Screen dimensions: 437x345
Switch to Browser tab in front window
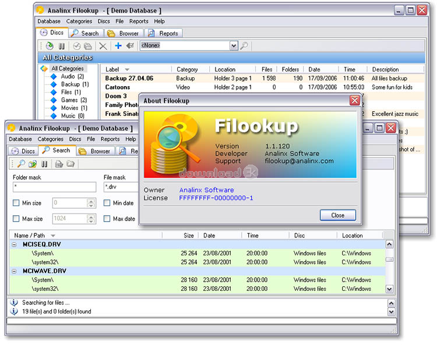[x=94, y=151]
